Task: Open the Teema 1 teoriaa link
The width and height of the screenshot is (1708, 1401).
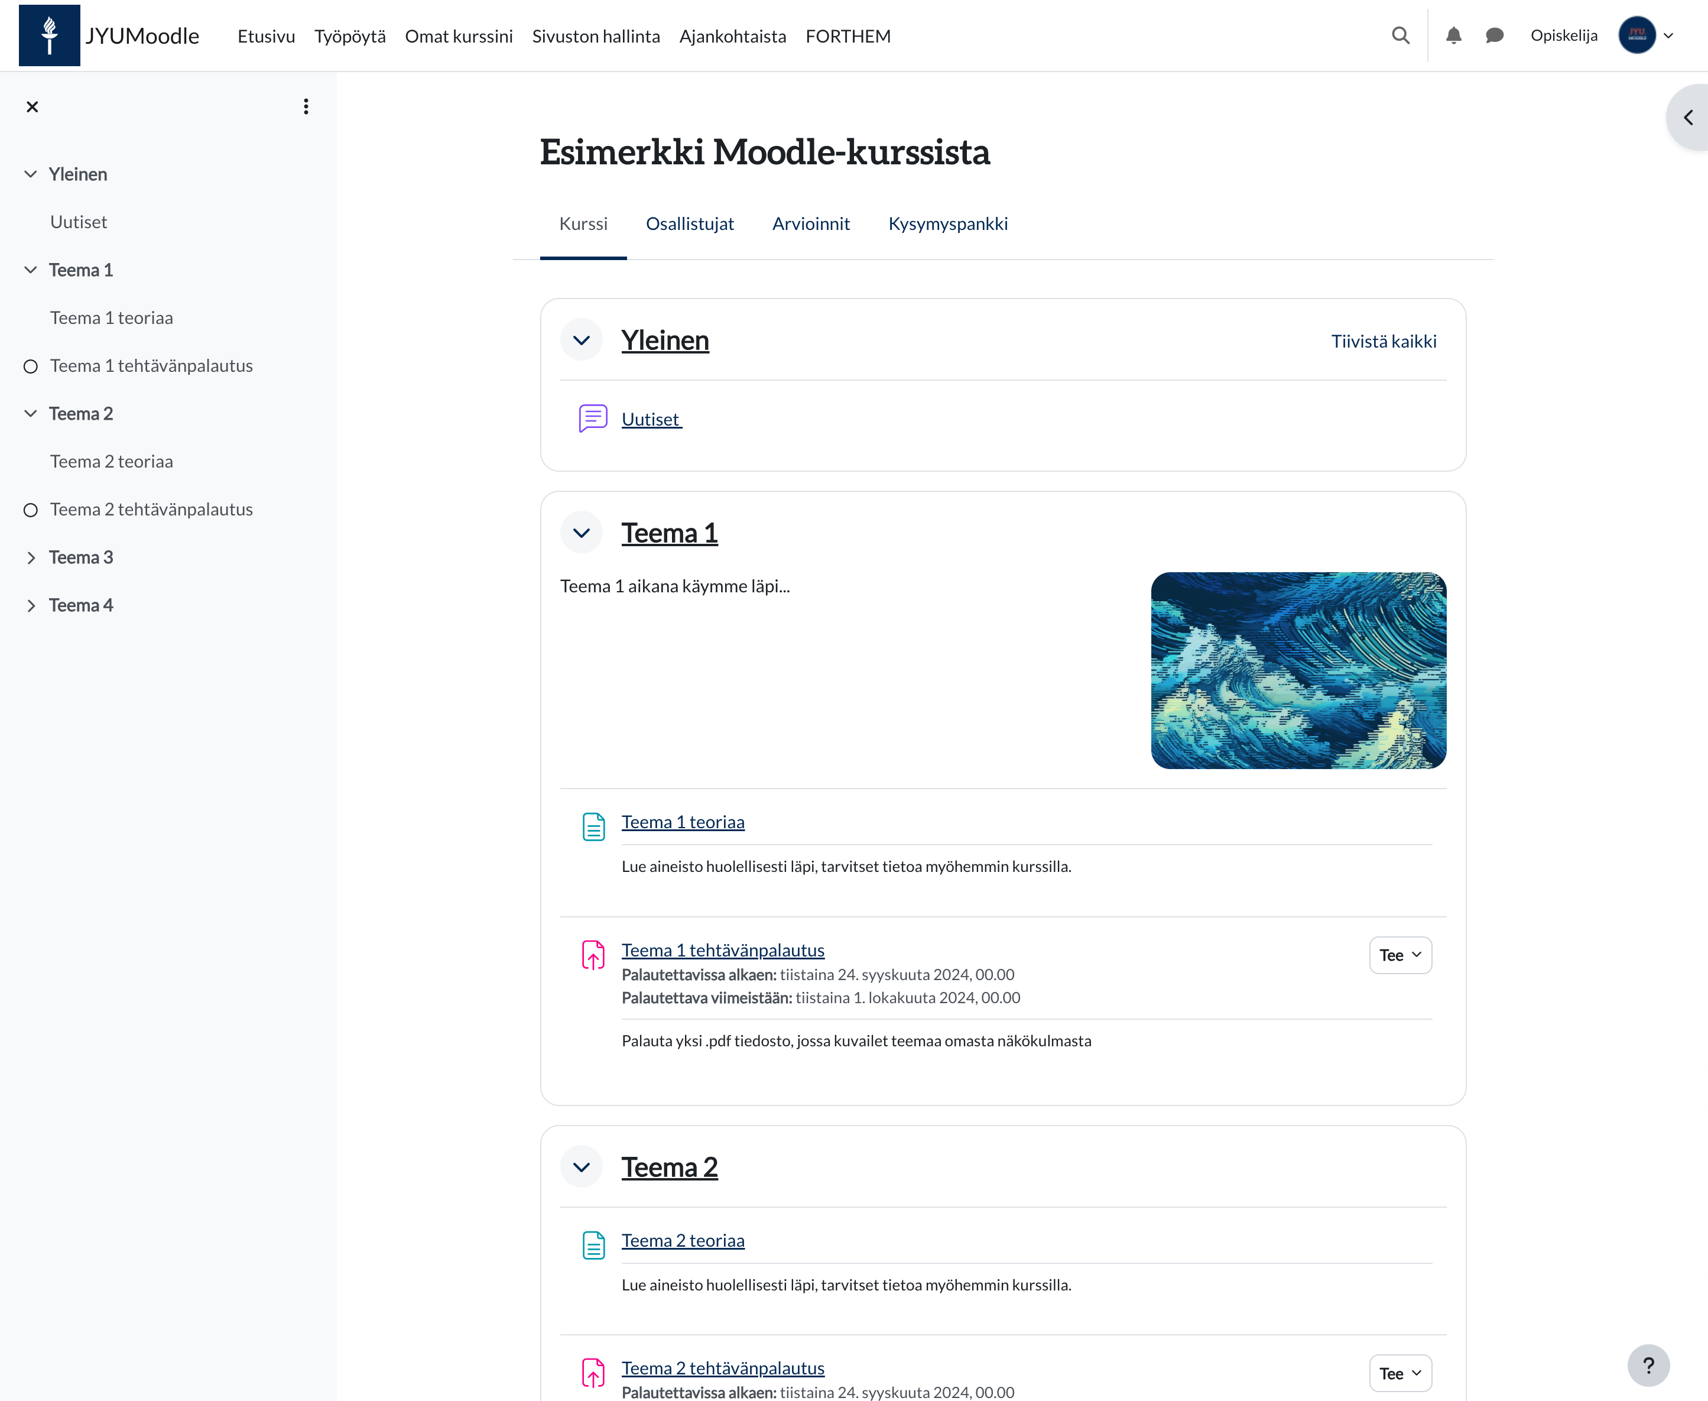Action: (683, 822)
